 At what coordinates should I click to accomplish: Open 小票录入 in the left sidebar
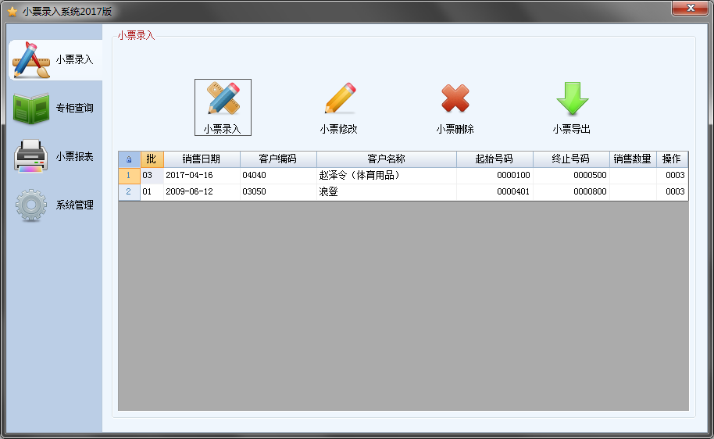55,60
